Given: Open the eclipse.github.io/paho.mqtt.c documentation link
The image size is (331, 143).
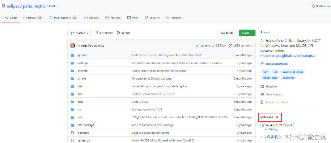Looking at the screenshot, I should (x=288, y=56).
